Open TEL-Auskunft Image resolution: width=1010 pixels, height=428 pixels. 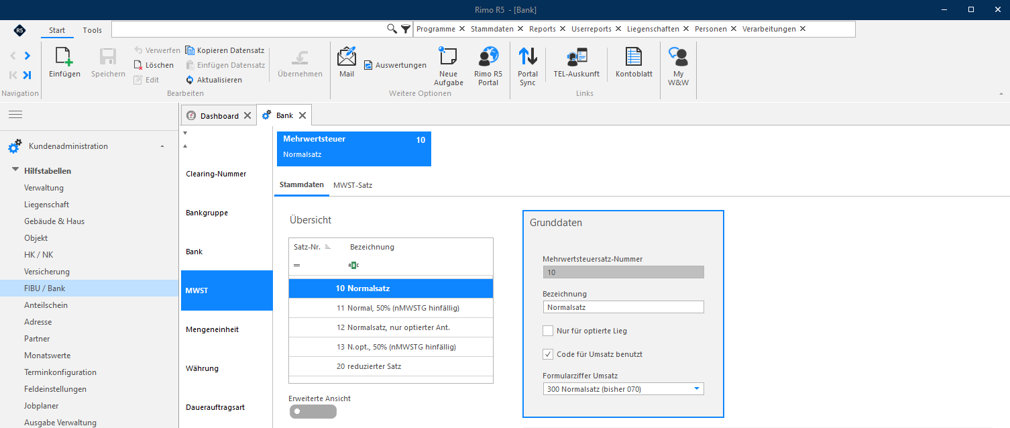click(576, 62)
